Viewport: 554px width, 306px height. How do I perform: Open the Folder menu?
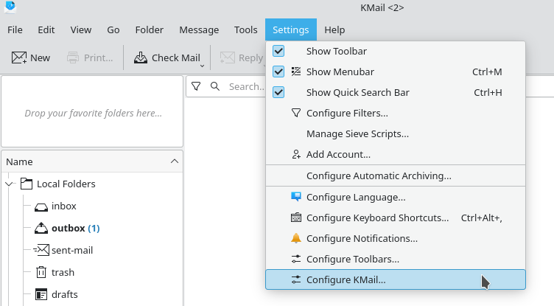pyautogui.click(x=149, y=29)
